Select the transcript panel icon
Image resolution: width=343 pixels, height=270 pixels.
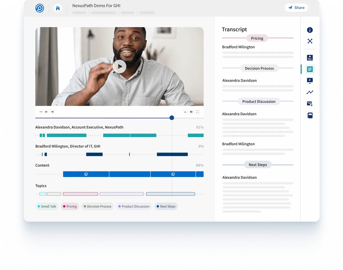coord(310,69)
